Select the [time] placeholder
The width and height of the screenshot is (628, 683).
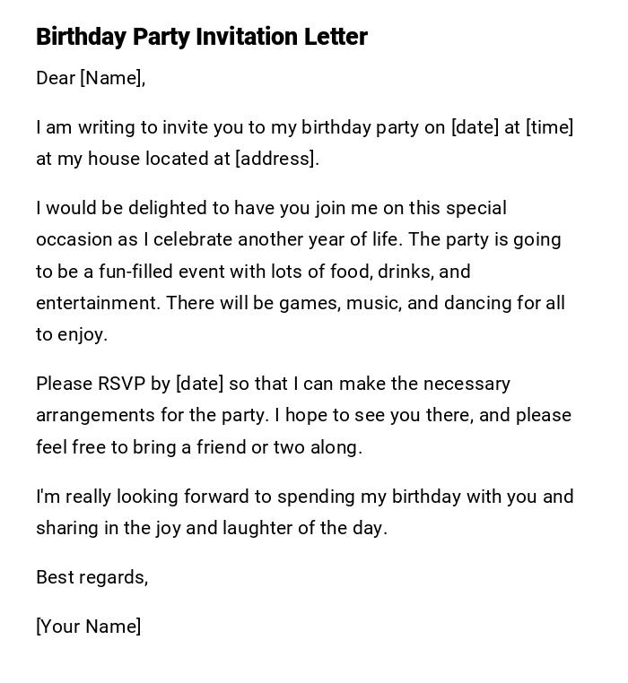(550, 127)
